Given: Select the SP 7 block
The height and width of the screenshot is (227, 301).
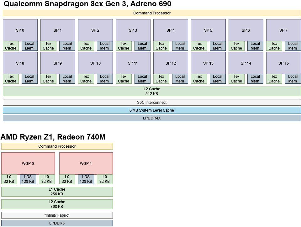Looking at the screenshot, I should (283, 30).
